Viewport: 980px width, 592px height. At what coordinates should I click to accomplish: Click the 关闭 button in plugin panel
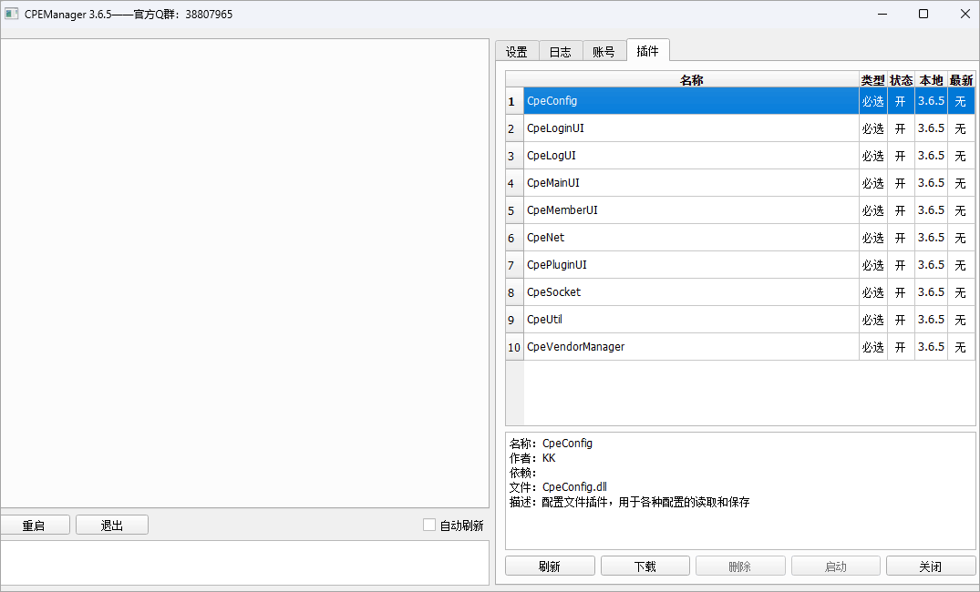pos(931,566)
